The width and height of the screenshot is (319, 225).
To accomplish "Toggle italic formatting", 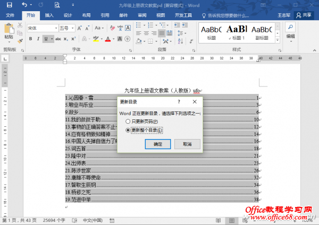I will 38,39.
